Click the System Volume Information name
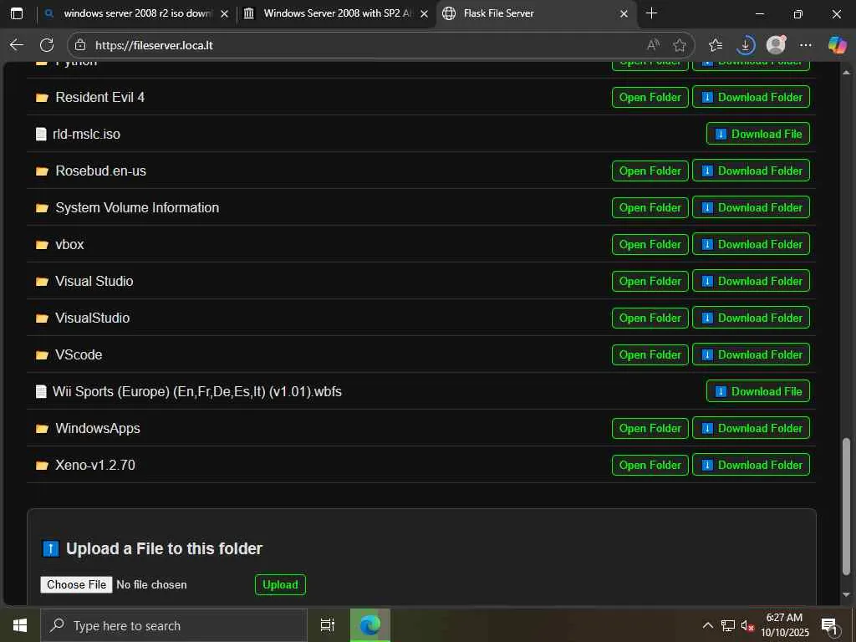Screen dimensions: 856x642 click(137, 207)
